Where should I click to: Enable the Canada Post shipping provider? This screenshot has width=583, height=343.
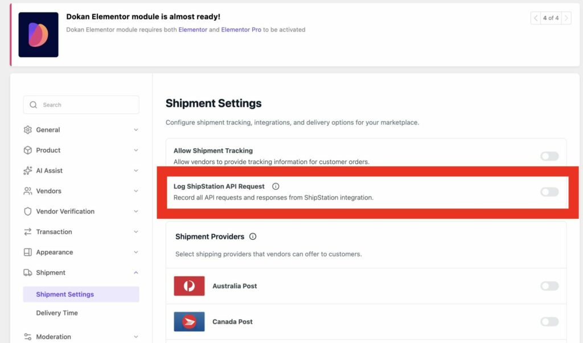[x=548, y=322]
